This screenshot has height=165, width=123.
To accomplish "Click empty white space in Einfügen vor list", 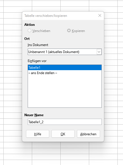I will pos(65,91).
